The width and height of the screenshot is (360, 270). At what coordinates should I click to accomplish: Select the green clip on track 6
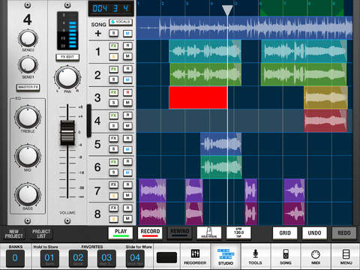[221, 167]
